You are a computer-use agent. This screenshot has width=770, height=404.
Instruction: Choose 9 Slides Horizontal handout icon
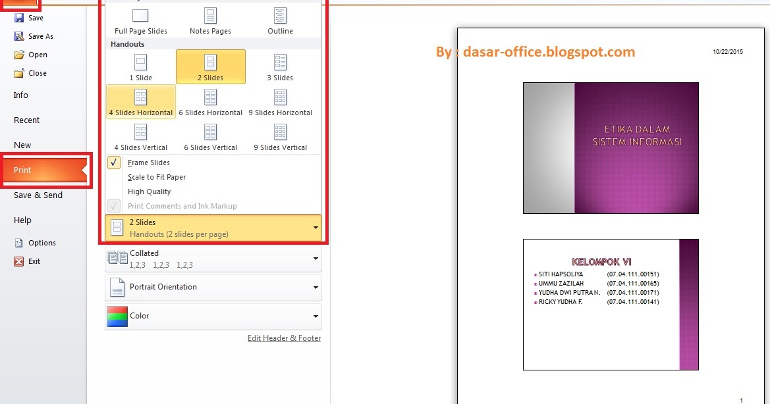tap(280, 97)
